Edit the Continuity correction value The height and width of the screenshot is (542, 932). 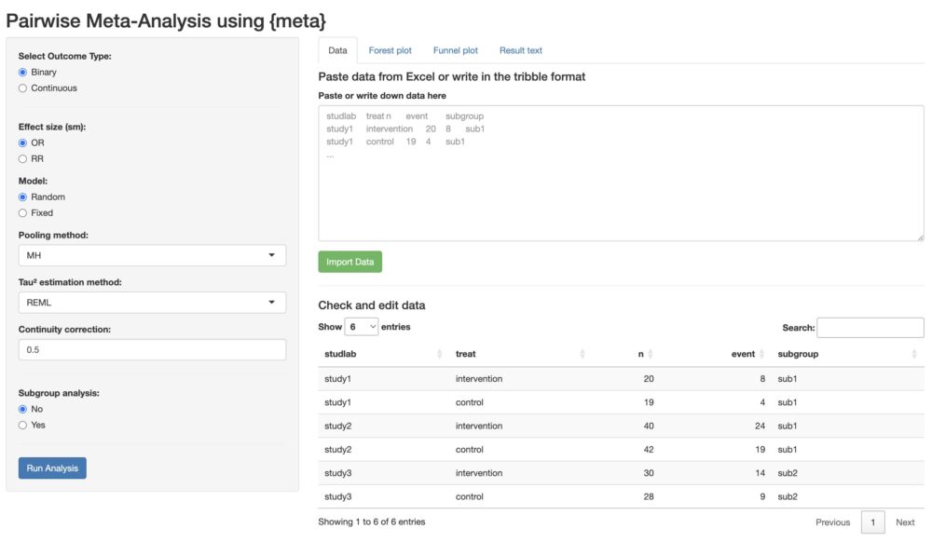152,348
